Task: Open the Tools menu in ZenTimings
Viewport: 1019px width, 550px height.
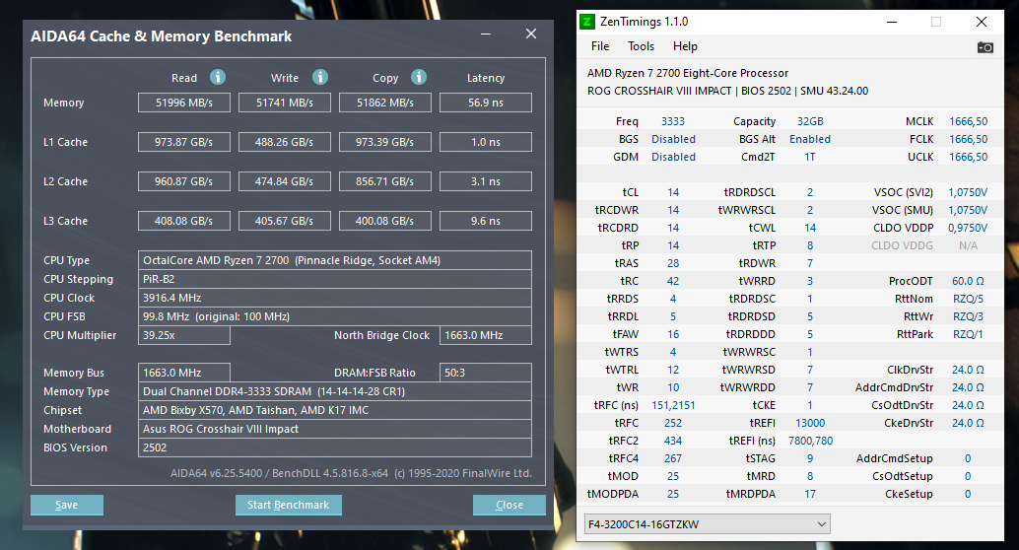Action: 641,46
